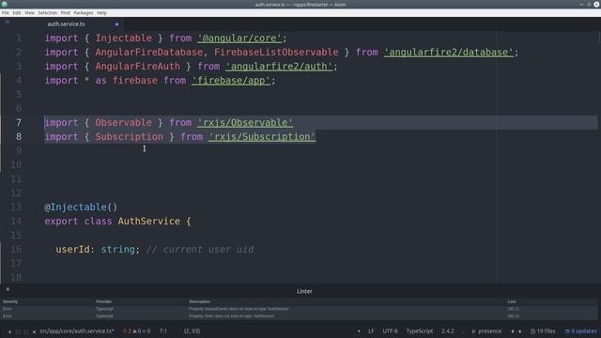The image size is (601, 338).
Task: Click the AngularFireAuth identifier
Action: coord(138,67)
